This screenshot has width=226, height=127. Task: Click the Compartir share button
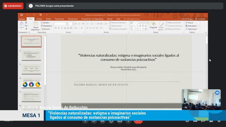[200, 19]
